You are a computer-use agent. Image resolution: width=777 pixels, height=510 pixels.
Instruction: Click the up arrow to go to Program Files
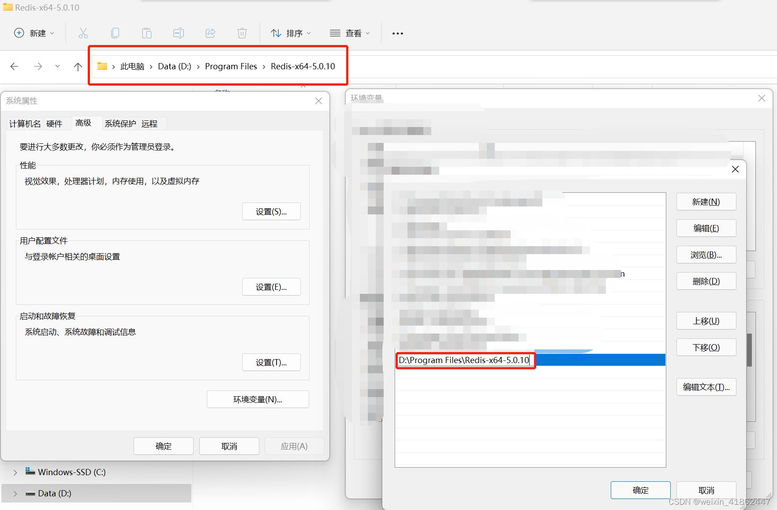pos(78,66)
